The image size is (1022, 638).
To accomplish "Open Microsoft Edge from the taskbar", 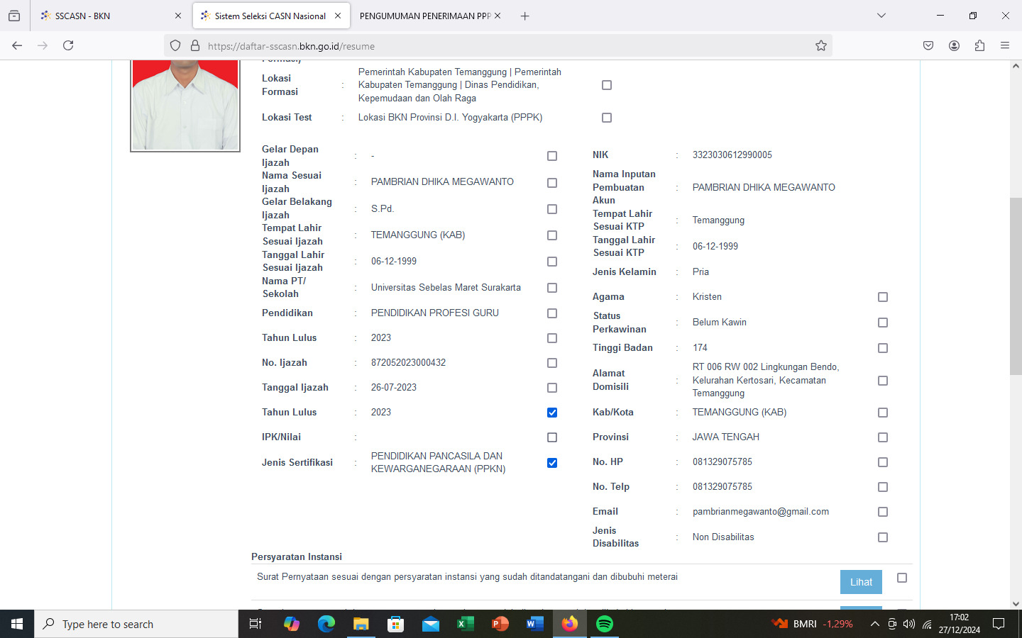I will tap(326, 624).
